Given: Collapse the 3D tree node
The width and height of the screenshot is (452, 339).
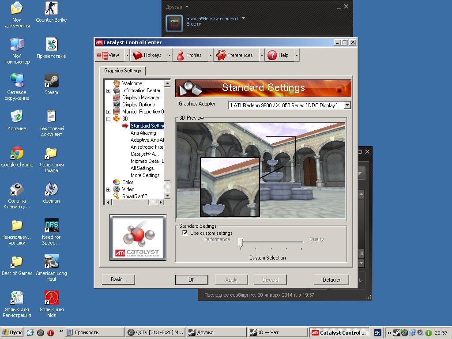Looking at the screenshot, I should [109, 119].
